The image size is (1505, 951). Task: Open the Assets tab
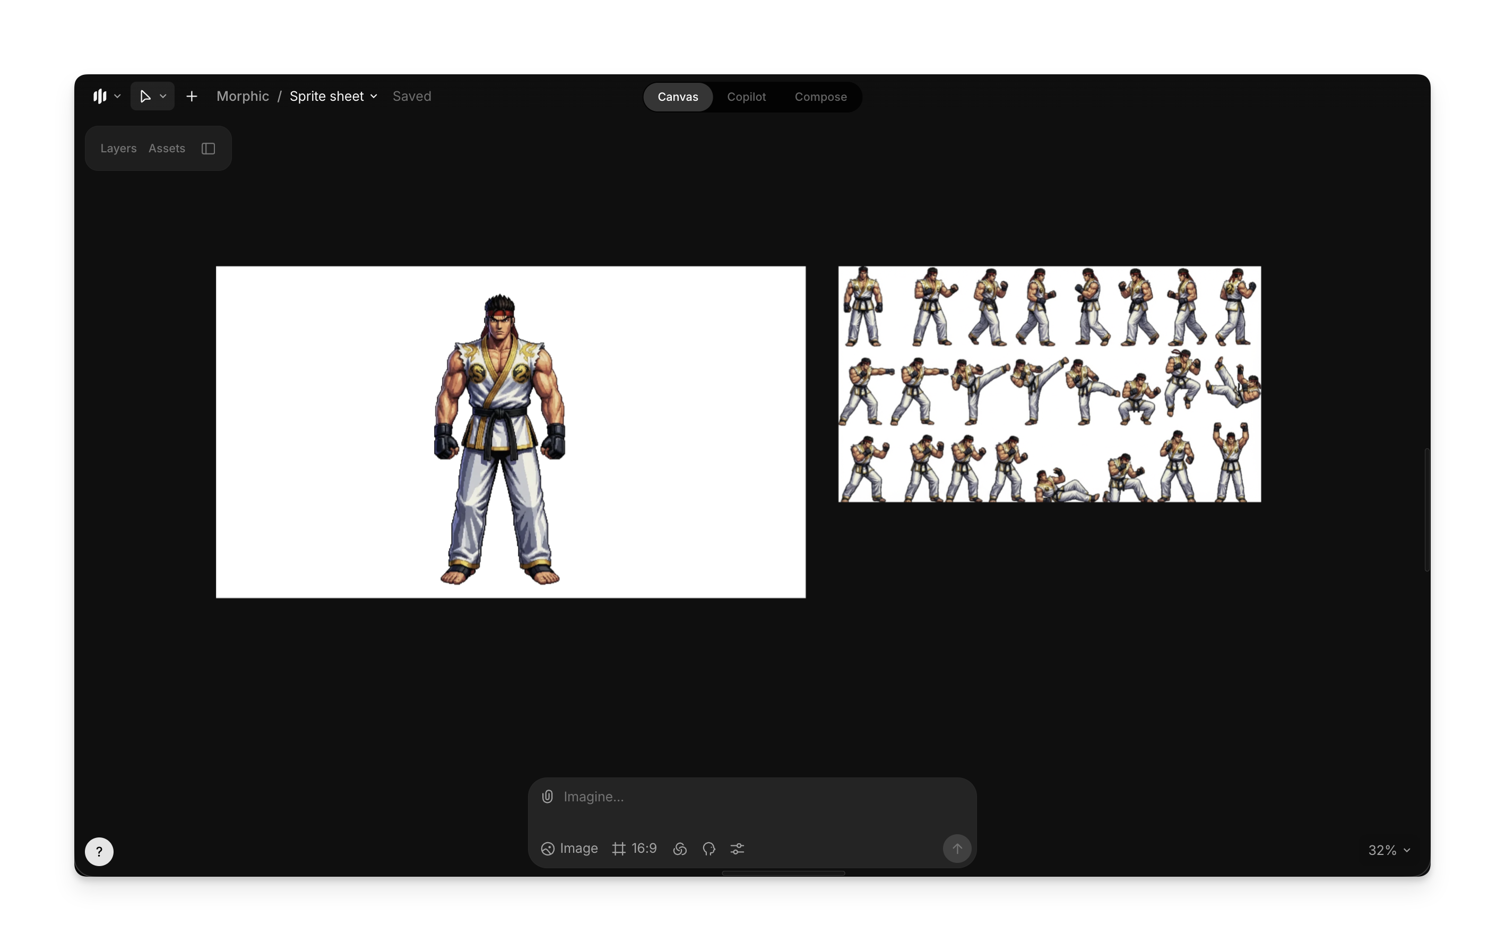(166, 148)
